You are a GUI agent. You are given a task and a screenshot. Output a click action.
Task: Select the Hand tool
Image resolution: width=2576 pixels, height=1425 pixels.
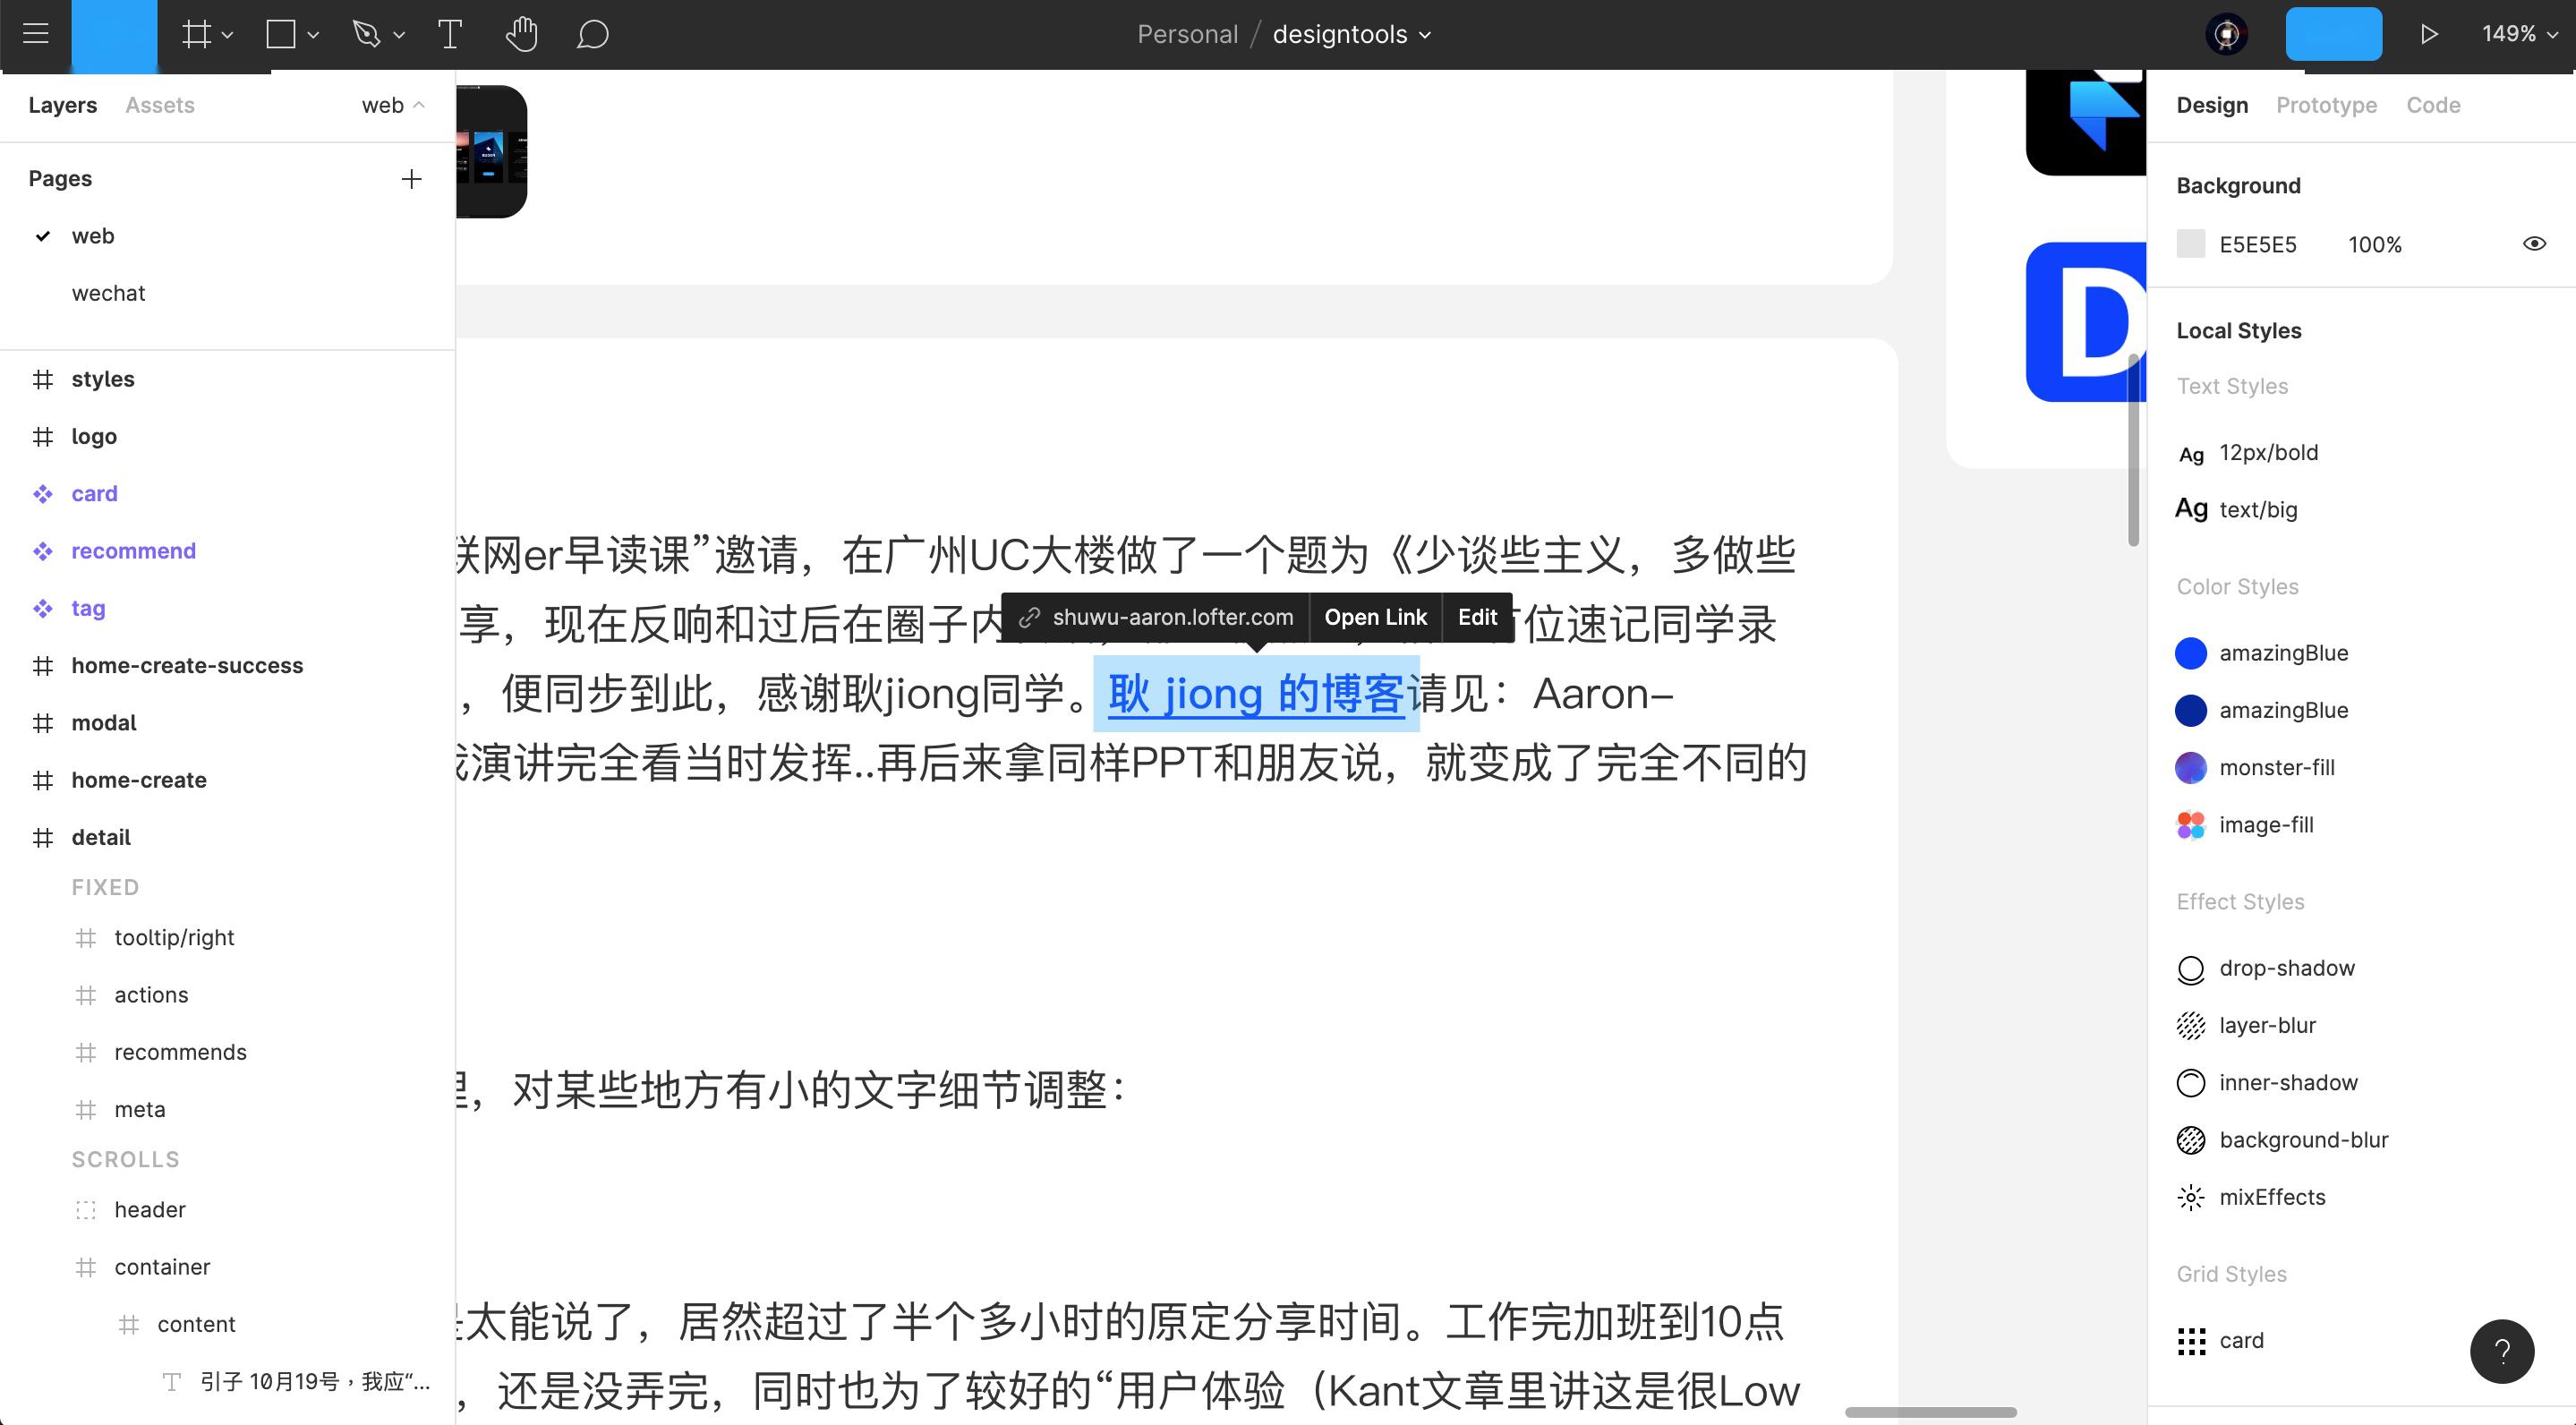[521, 34]
